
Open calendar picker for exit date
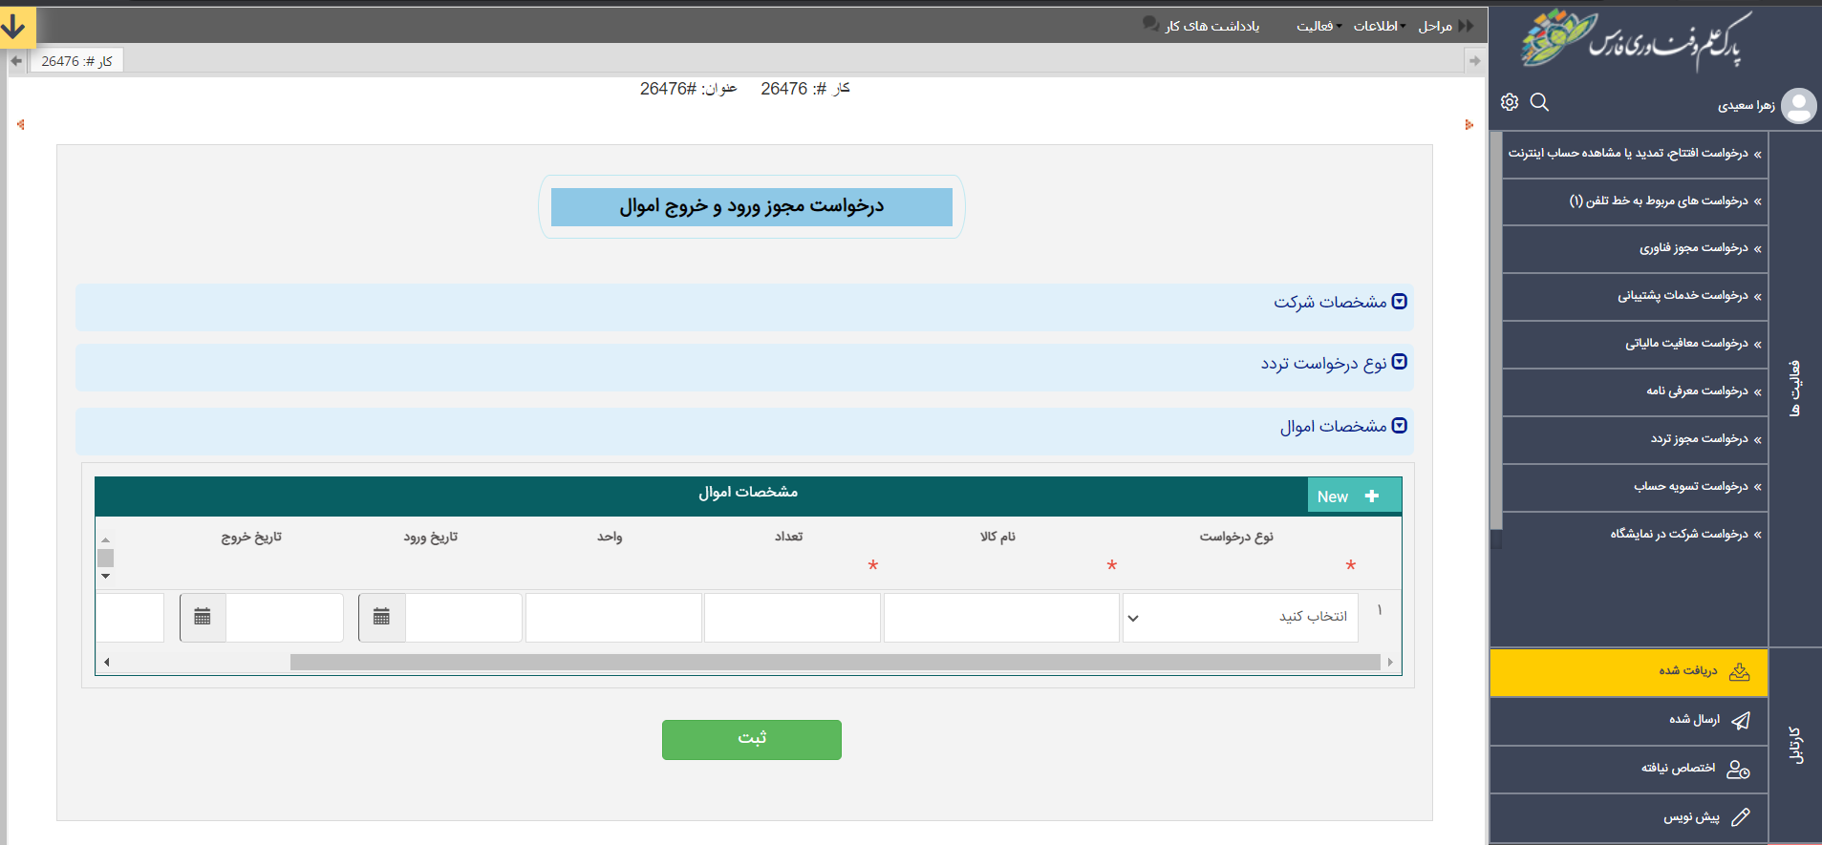click(x=203, y=617)
